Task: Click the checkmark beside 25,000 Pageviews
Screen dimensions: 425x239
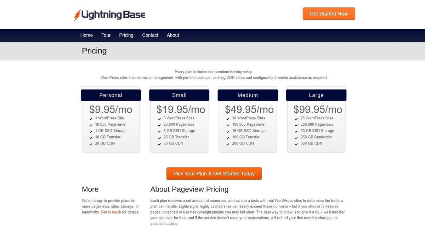Action: [x=159, y=125]
